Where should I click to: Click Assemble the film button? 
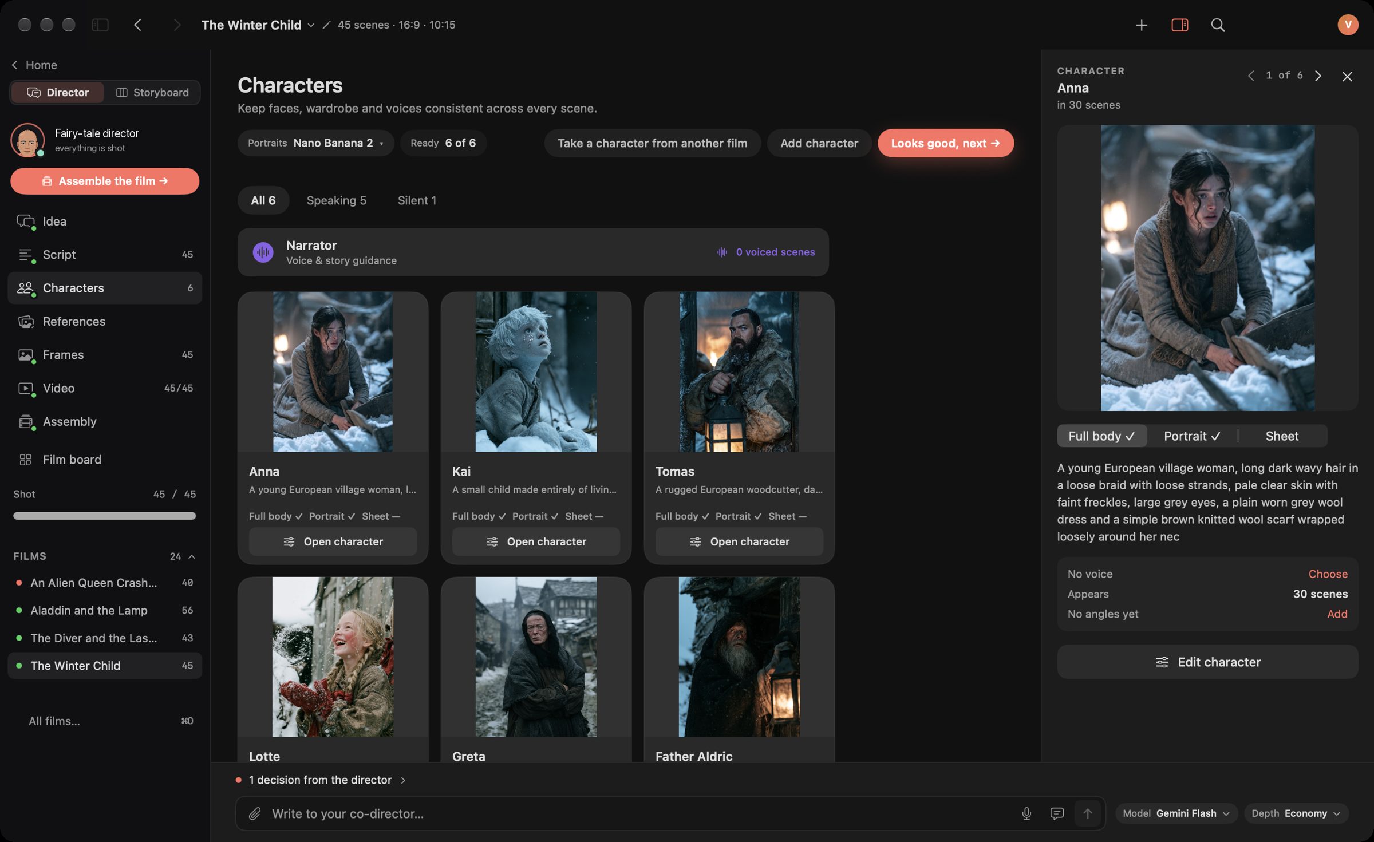coord(105,181)
